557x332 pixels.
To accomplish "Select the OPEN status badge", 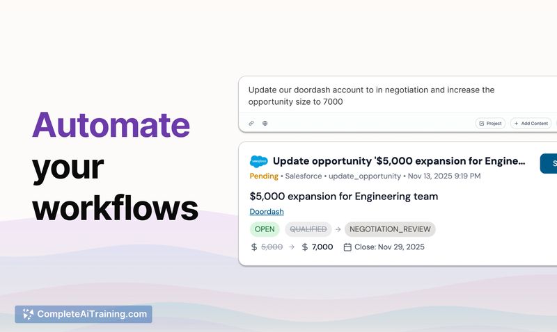I will tap(265, 229).
